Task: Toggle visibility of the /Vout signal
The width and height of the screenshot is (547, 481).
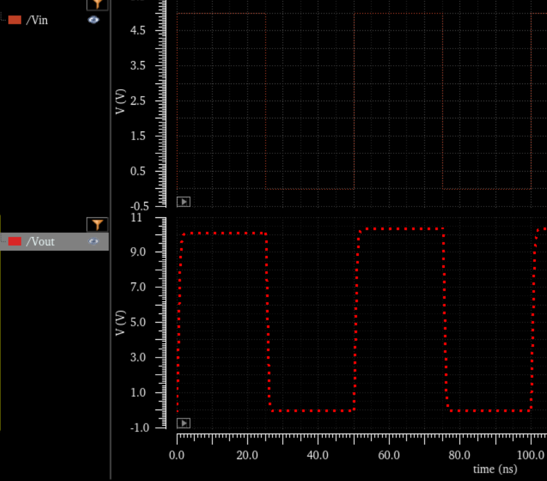Action: pyautogui.click(x=93, y=241)
